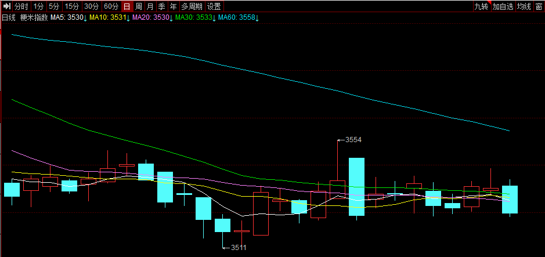Viewport: 545px width, 257px height.
Task: Click 加自选 to add to watchlist
Action: click(503, 6)
